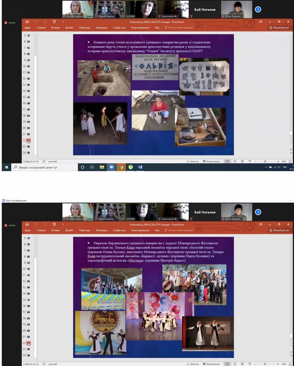Click zoom slider handle in upper screenshot
Viewport: 294px width, 366px height.
265,161
